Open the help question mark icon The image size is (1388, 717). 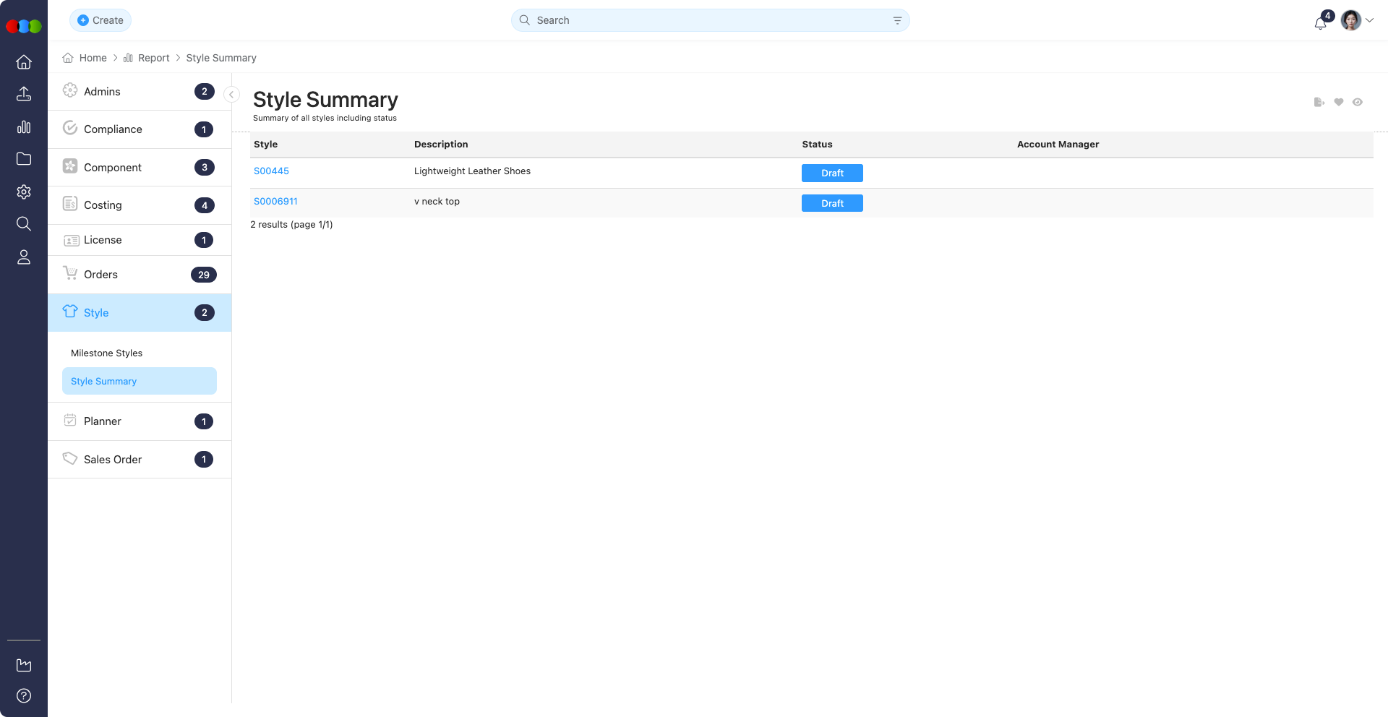point(24,695)
